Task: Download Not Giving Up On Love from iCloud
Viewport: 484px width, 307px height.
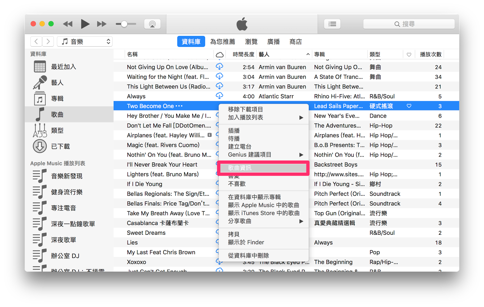Action: 220,66
